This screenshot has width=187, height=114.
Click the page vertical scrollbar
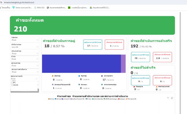point(180,63)
